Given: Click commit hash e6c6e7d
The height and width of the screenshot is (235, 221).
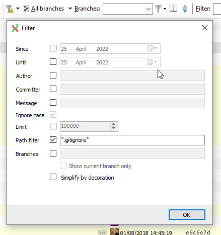Looking at the screenshot, I should point(198,232).
